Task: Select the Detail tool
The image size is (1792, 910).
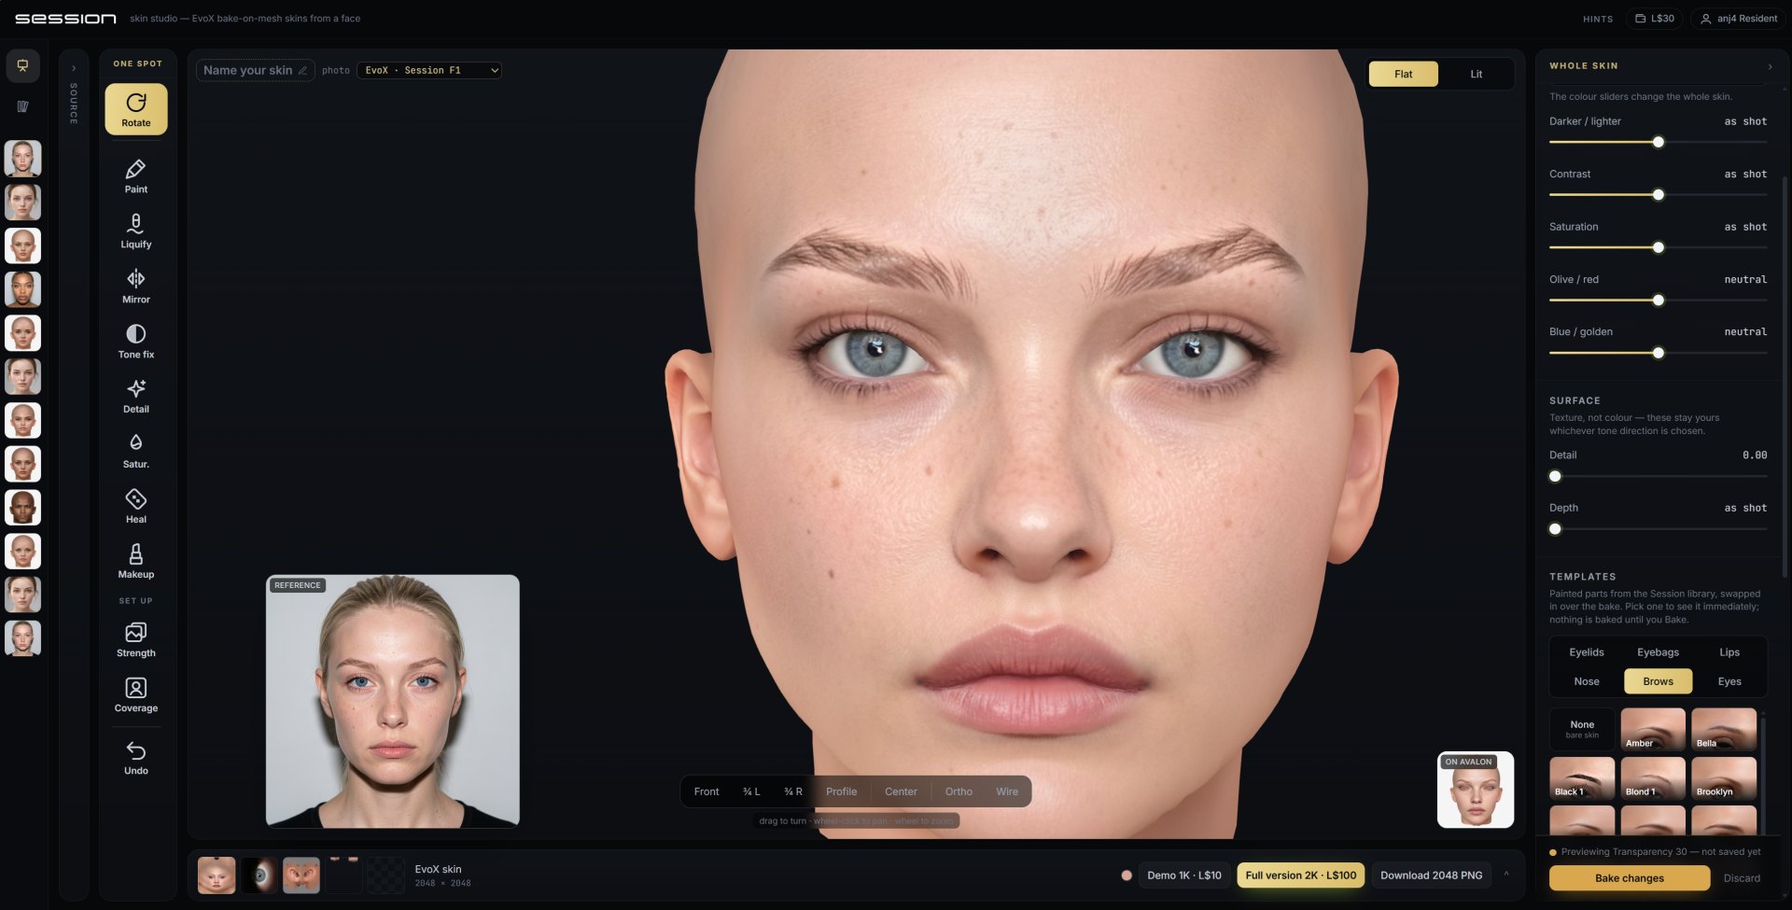Action: click(136, 397)
